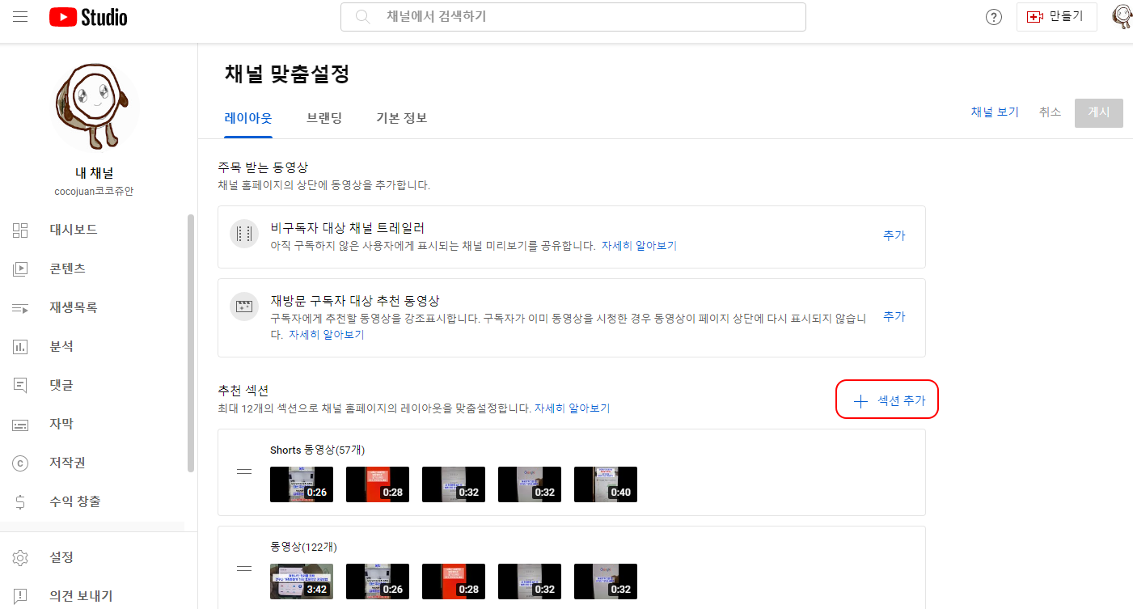Click the 재방문 구독자 featured video icon
This screenshot has height=609, width=1133.
pyautogui.click(x=244, y=307)
